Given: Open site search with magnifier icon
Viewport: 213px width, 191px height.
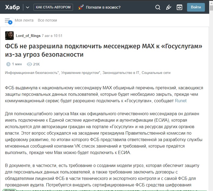Looking at the screenshot, I should 158,7.
